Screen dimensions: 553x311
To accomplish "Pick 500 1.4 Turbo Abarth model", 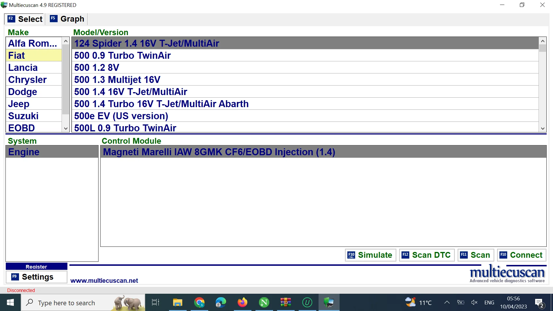I will [x=305, y=104].
